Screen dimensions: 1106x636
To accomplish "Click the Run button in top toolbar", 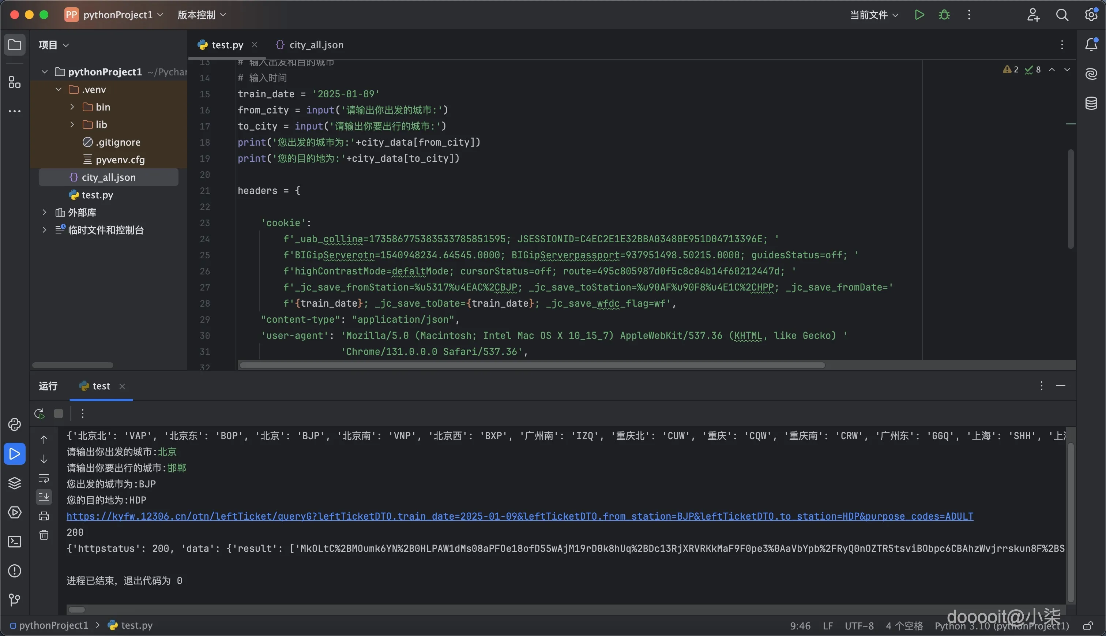I will click(x=919, y=15).
